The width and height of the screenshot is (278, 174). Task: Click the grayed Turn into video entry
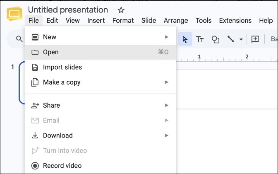101,150
